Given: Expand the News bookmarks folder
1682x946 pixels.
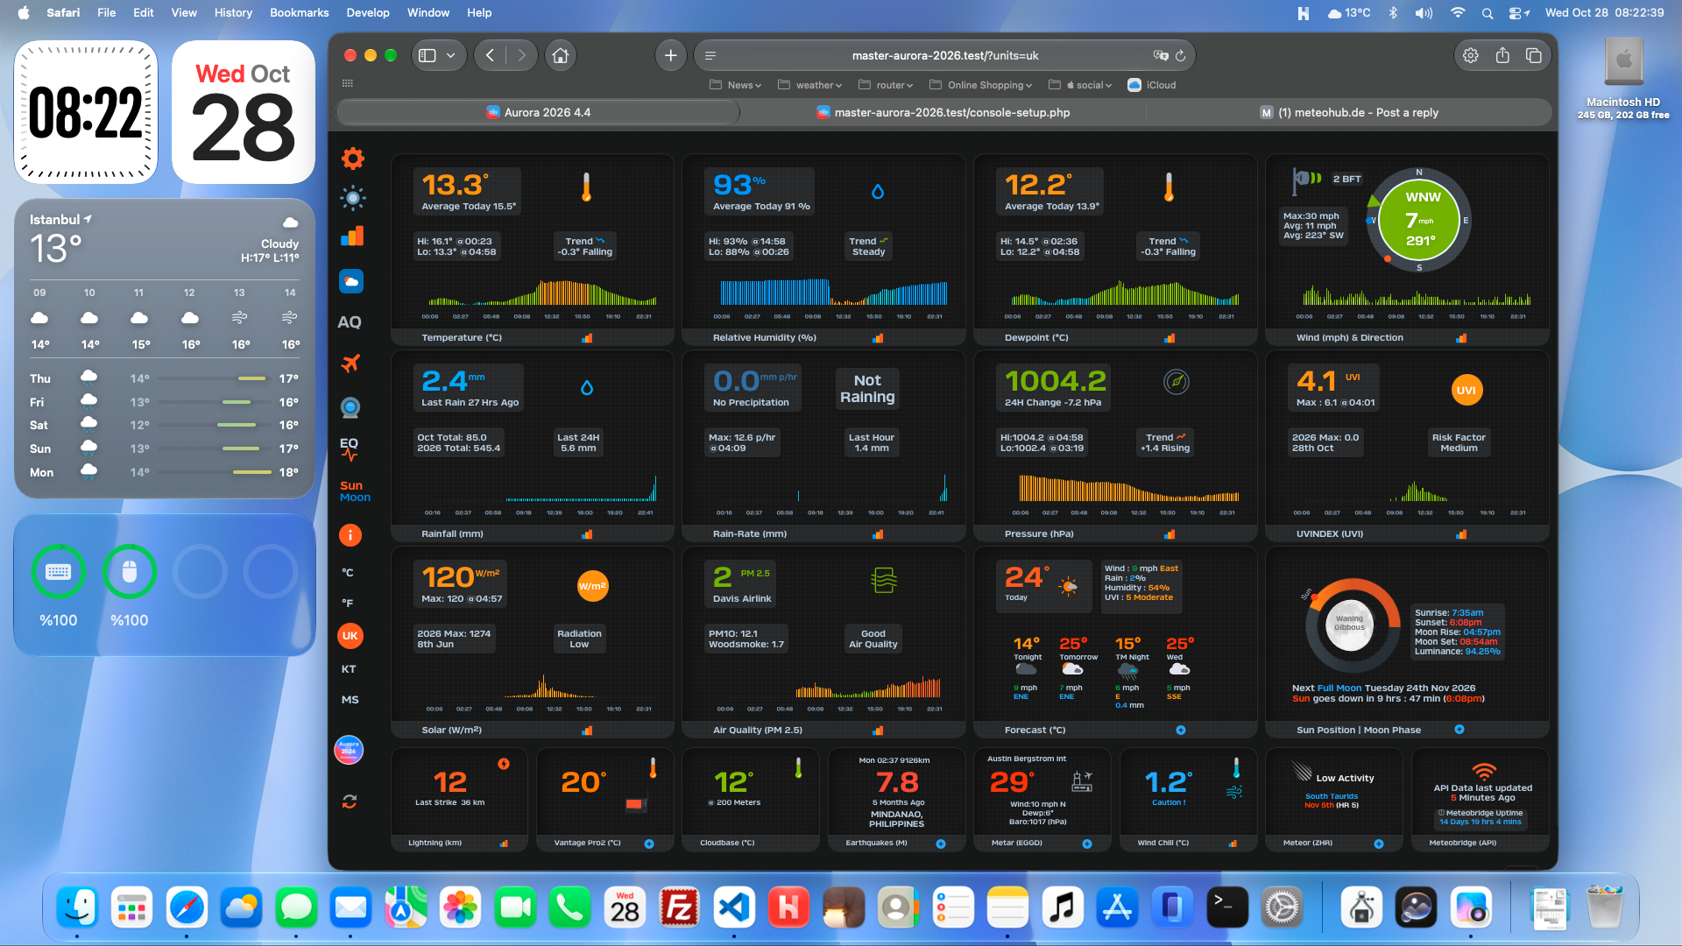Looking at the screenshot, I should (735, 85).
